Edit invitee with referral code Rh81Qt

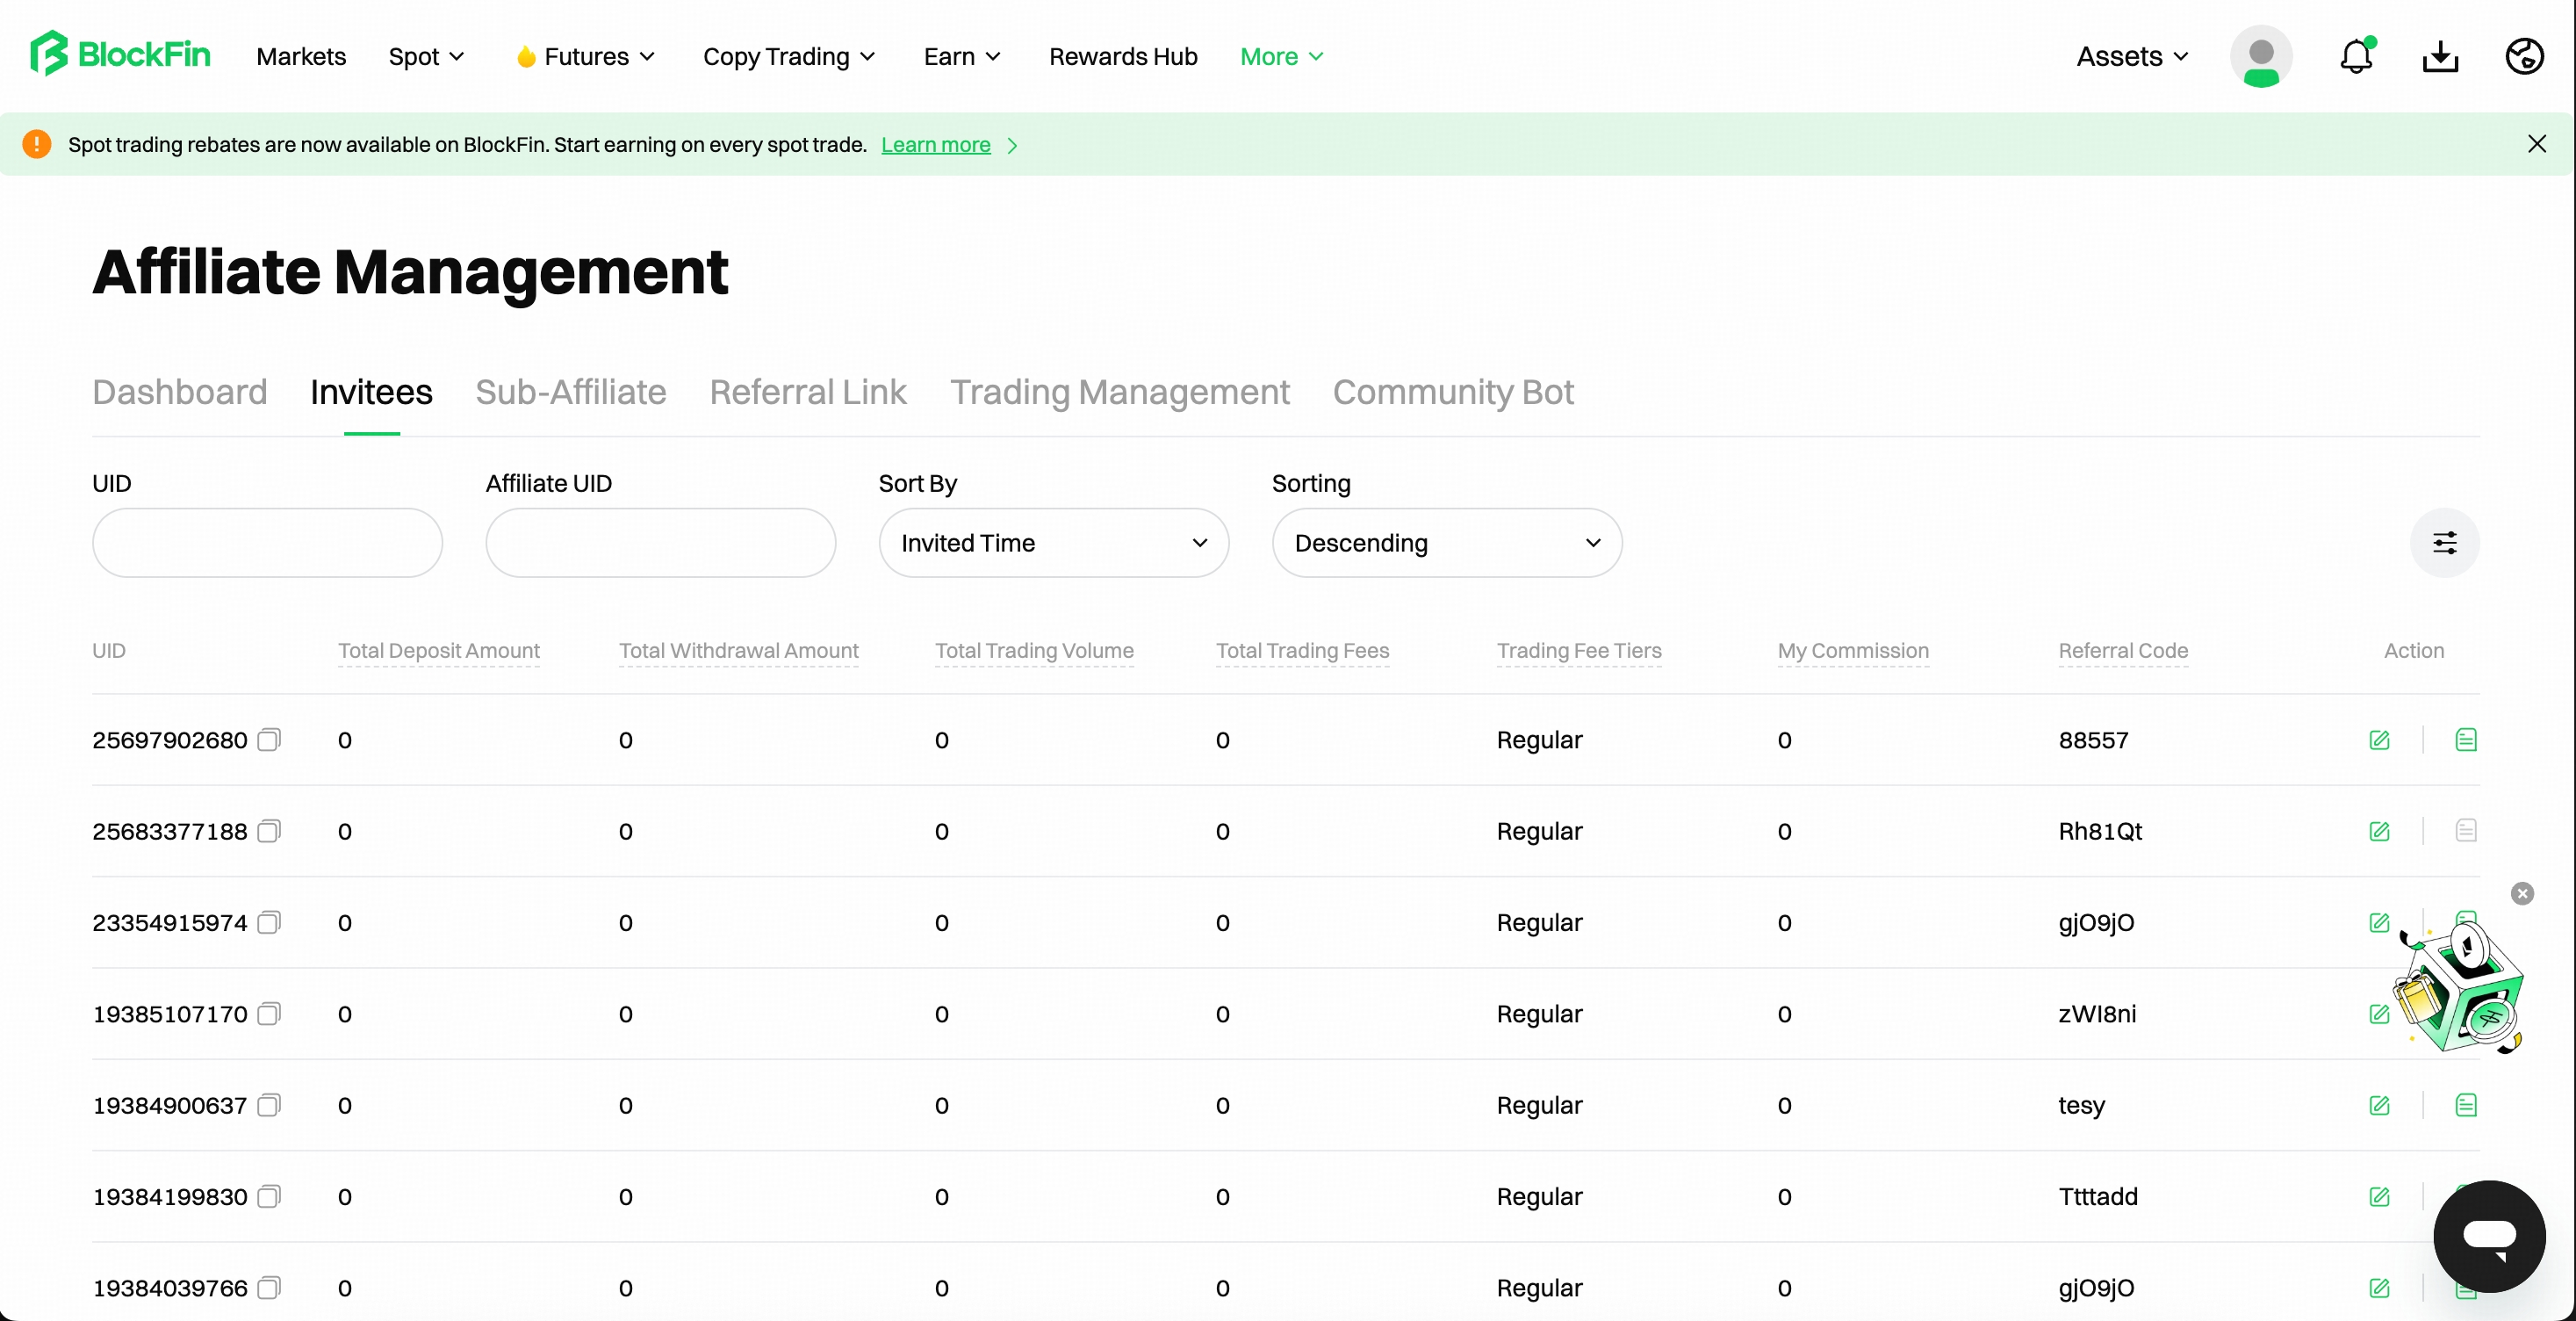pyautogui.click(x=2379, y=831)
